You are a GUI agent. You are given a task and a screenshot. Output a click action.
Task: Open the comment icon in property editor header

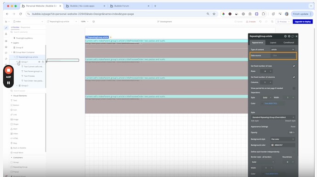point(293,36)
